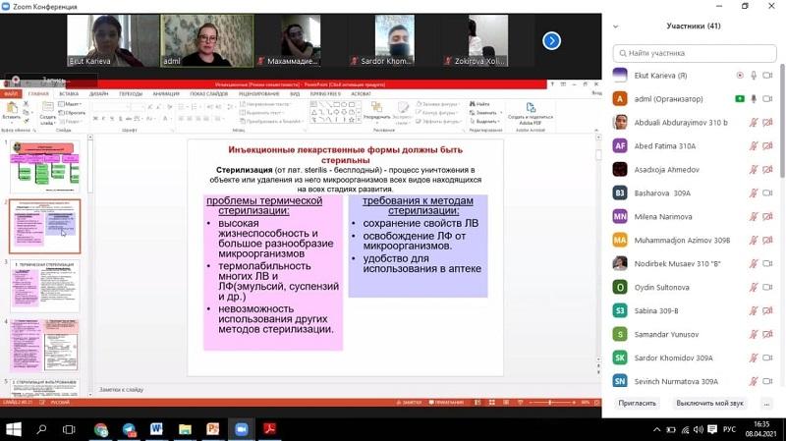Click the next video gallery arrow button

pyautogui.click(x=551, y=40)
